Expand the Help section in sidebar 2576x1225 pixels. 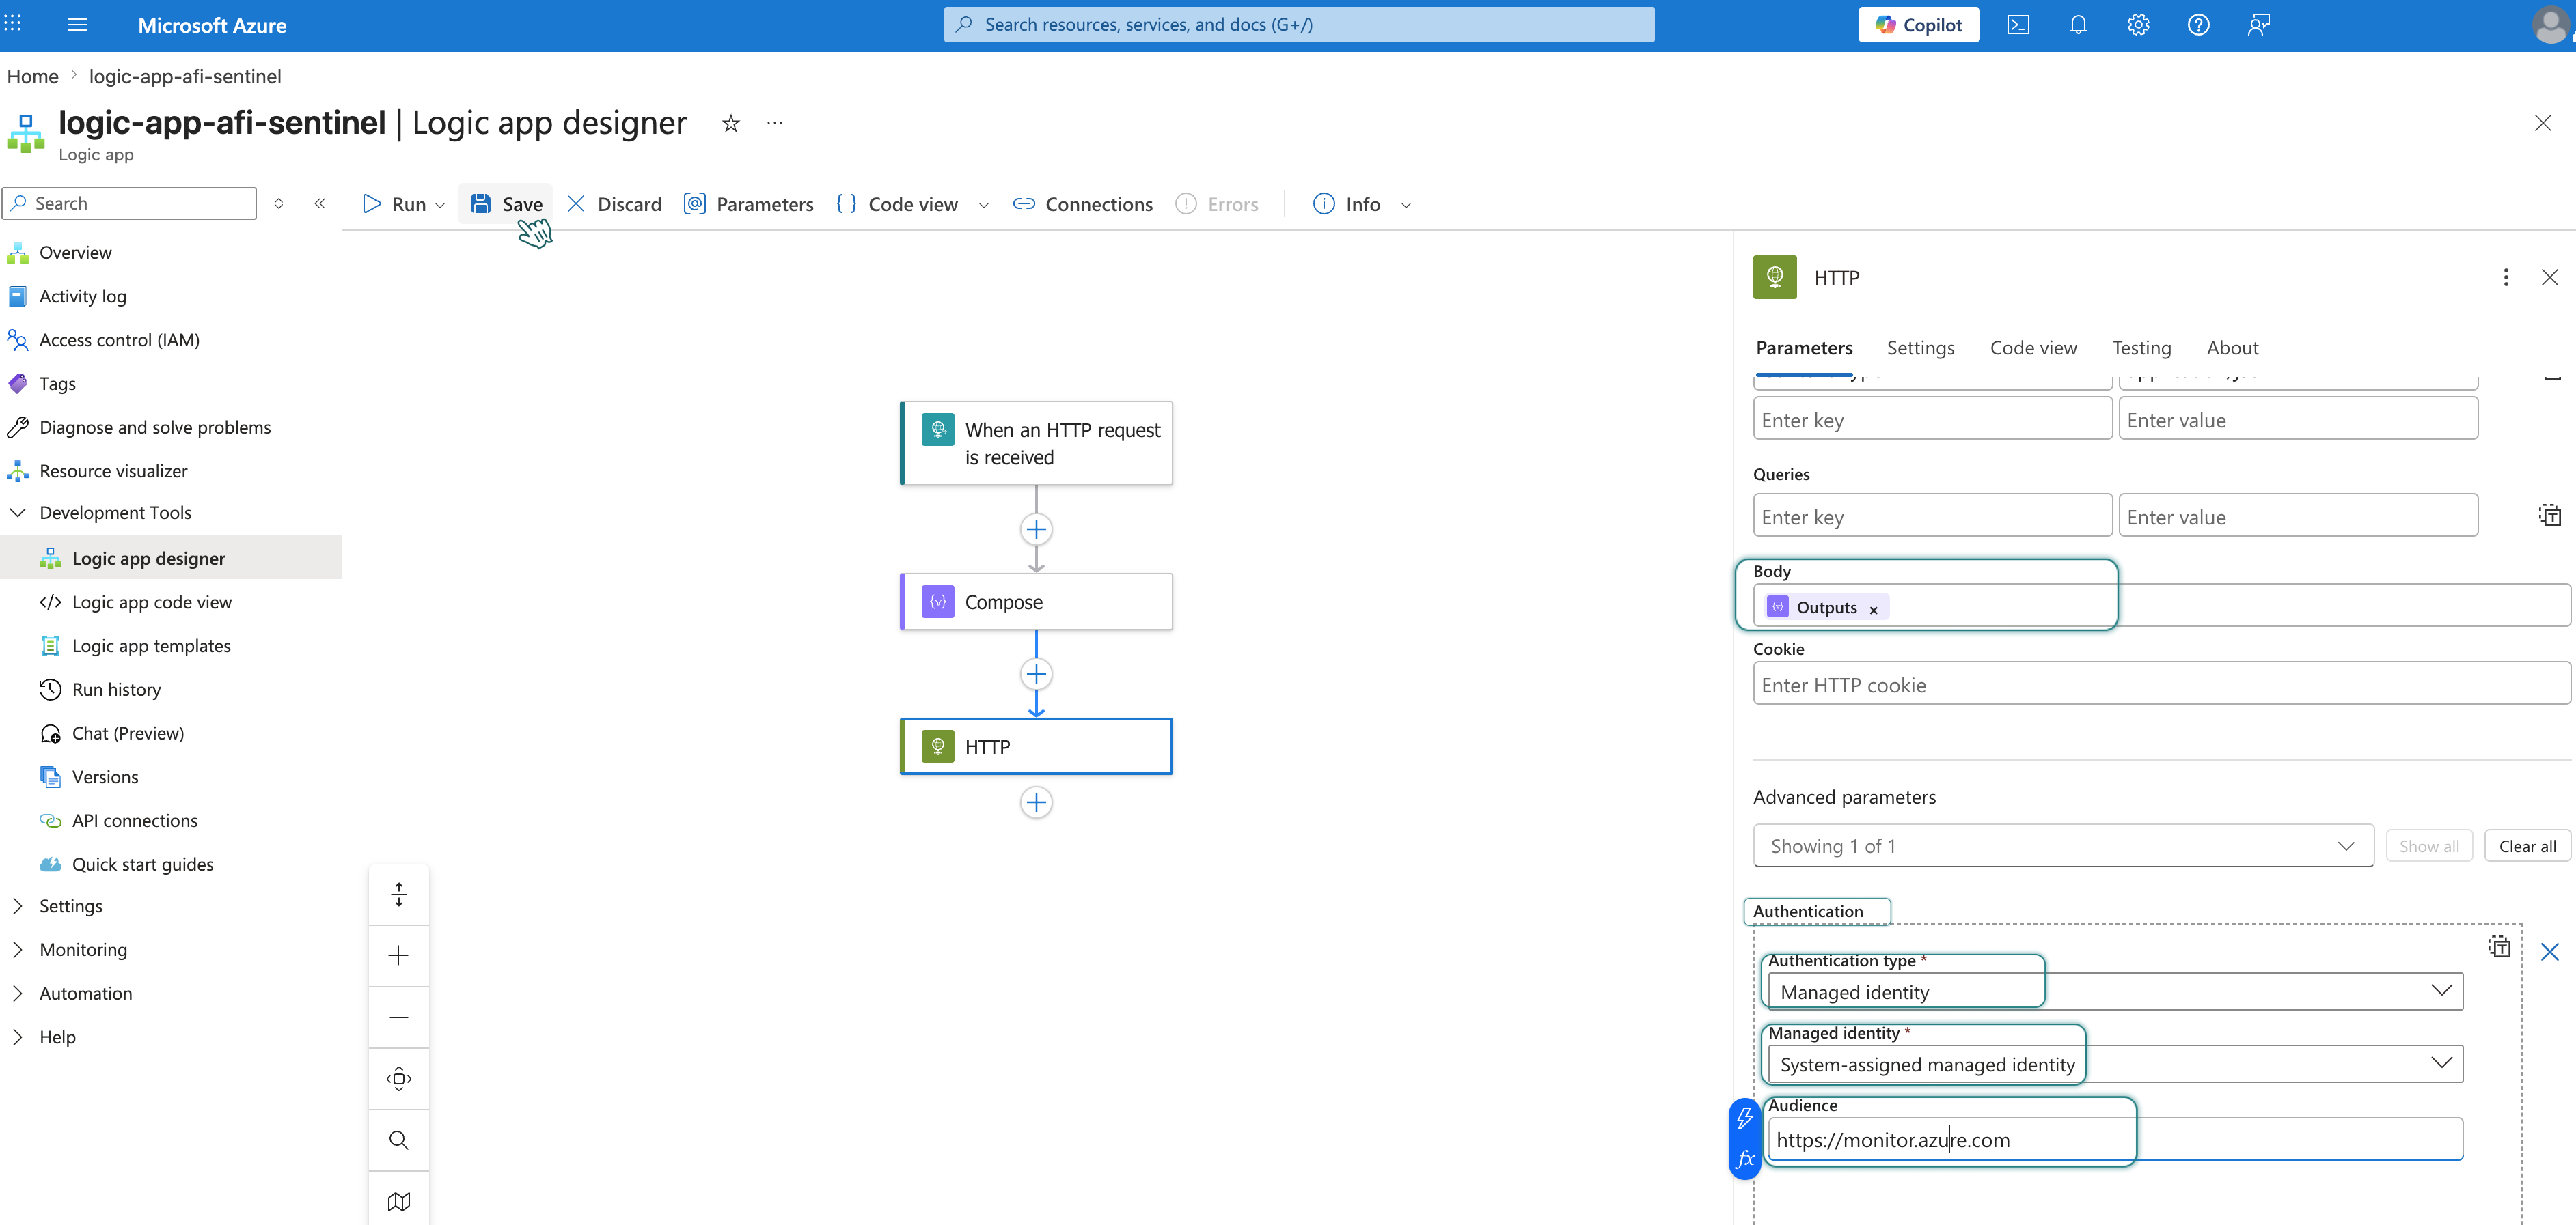point(18,1037)
